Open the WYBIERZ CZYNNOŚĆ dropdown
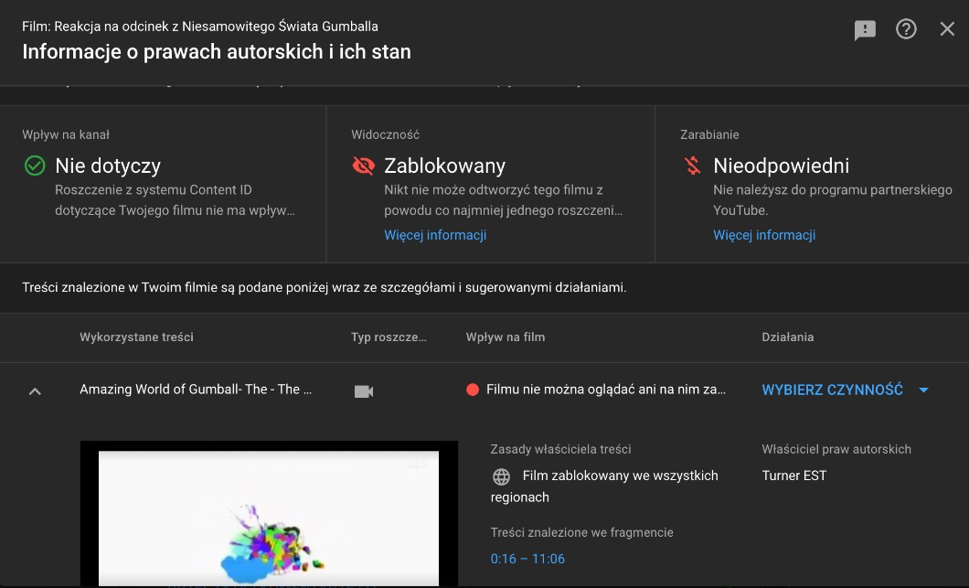 point(845,390)
